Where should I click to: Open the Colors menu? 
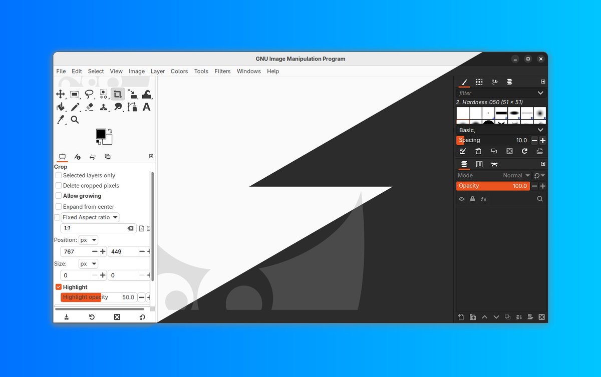179,71
